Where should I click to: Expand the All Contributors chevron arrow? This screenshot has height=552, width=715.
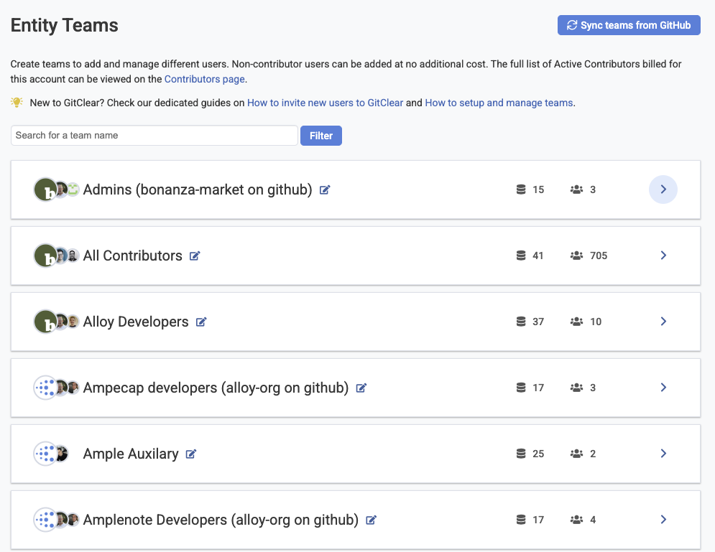pyautogui.click(x=663, y=256)
